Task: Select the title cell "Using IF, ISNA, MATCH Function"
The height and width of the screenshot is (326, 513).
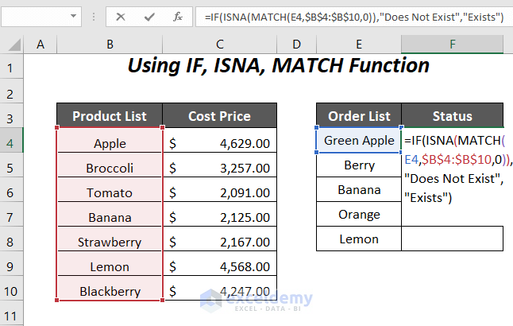Action: point(278,66)
